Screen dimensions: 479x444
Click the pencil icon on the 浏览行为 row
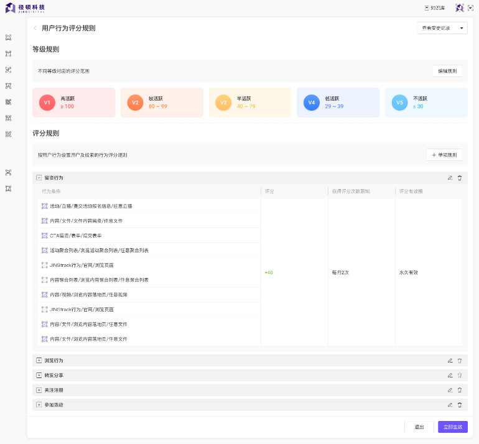(x=450, y=360)
